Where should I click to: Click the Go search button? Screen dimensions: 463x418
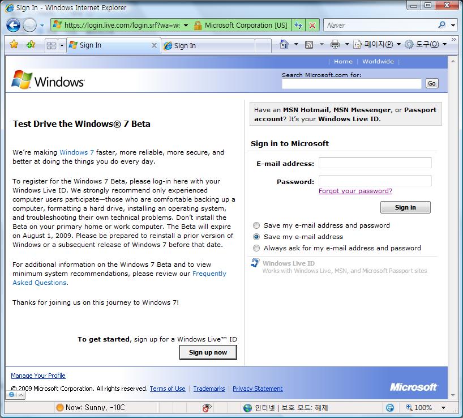pos(432,83)
